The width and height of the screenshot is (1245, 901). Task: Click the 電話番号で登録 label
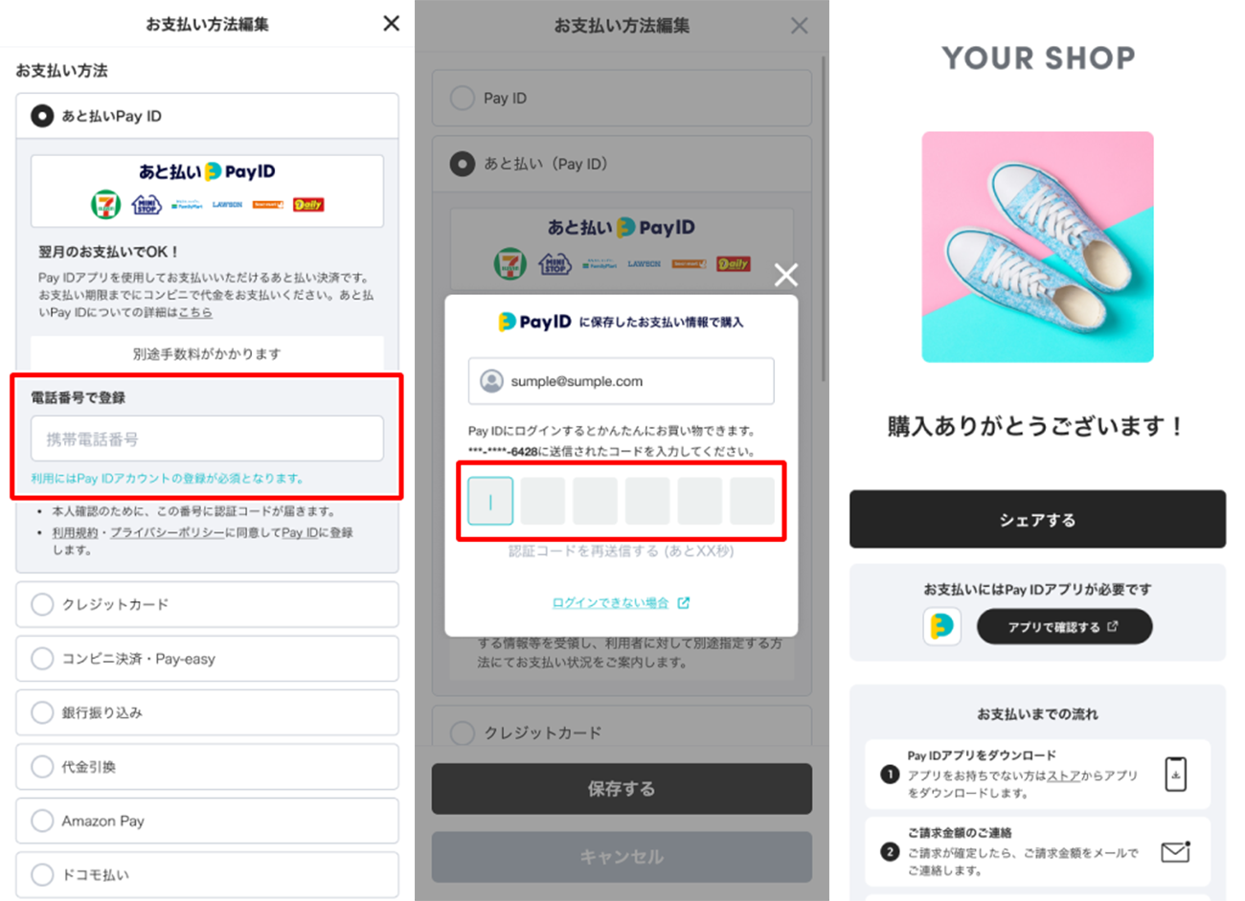click(x=78, y=397)
